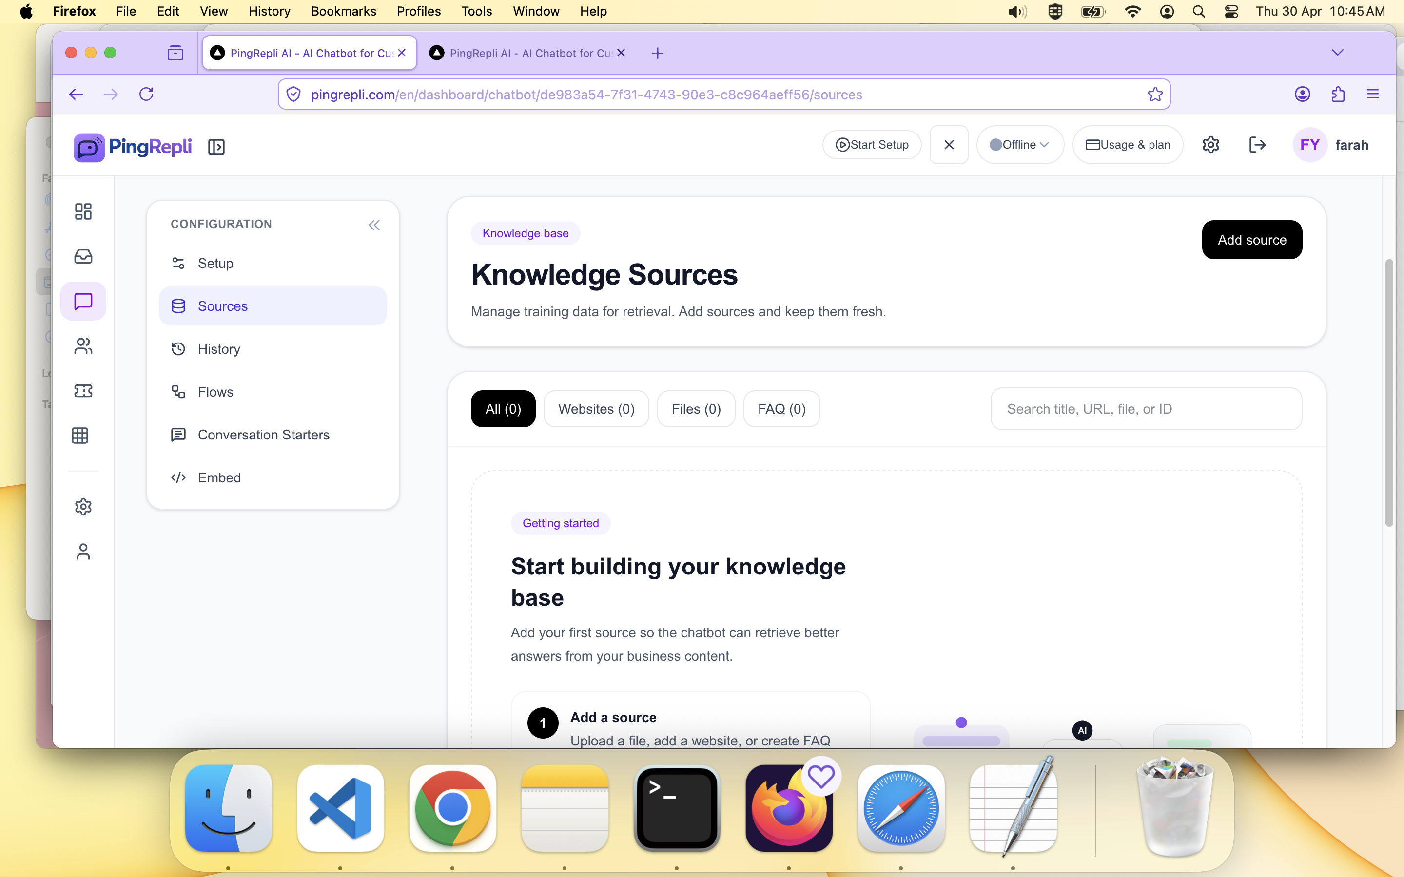Open Spotlight search in menu bar

tap(1199, 11)
